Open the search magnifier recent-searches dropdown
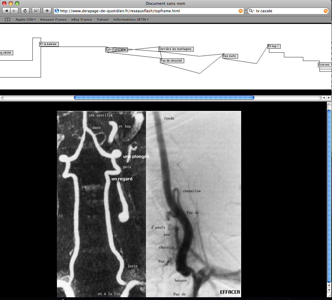332x300 pixels. [x=252, y=11]
